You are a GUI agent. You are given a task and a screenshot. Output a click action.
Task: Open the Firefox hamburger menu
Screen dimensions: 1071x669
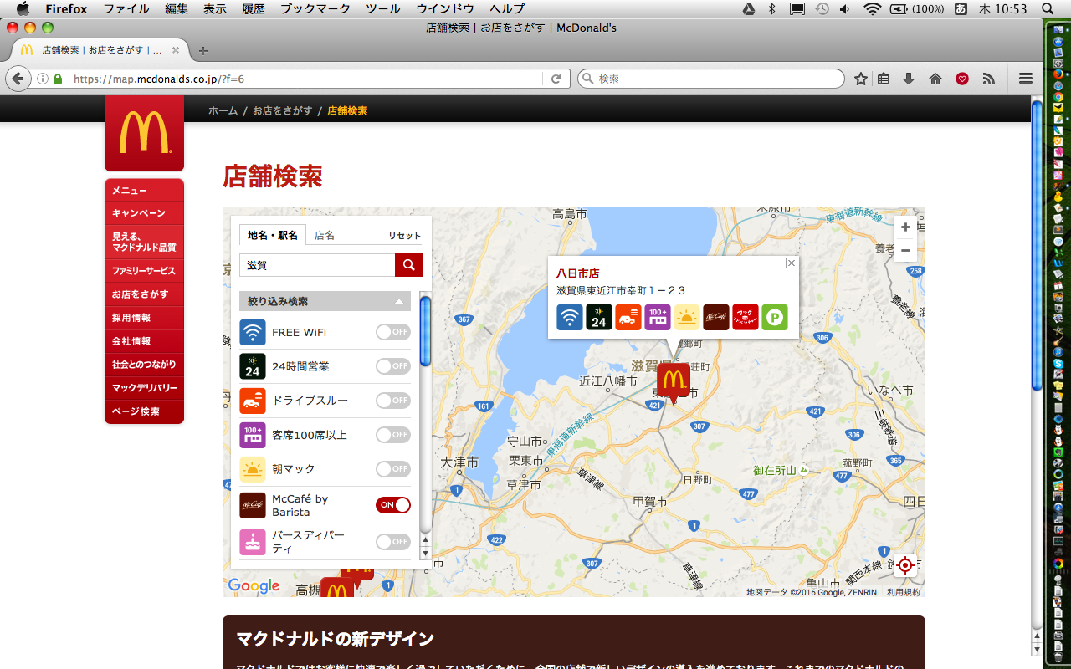1026,79
